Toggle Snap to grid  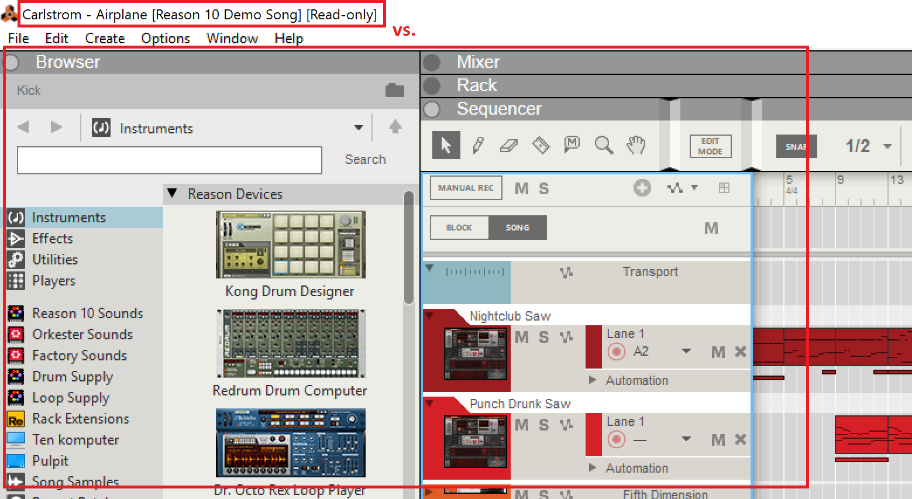pos(796,146)
